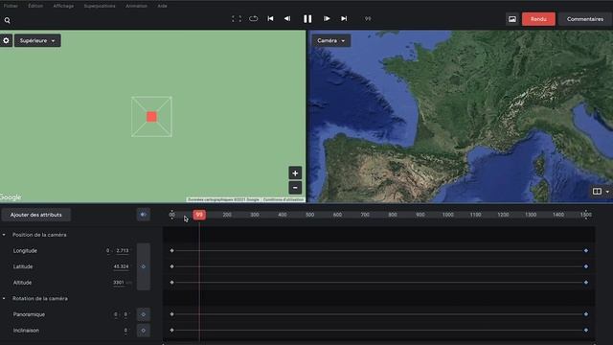
Task: Click the Altitude attribute label
Action: coord(23,283)
